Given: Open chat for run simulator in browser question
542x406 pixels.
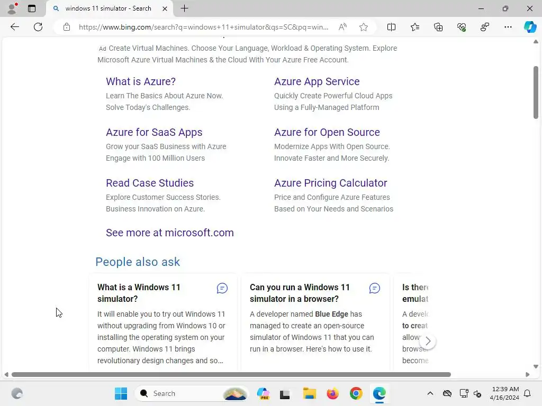Looking at the screenshot, I should [x=375, y=288].
